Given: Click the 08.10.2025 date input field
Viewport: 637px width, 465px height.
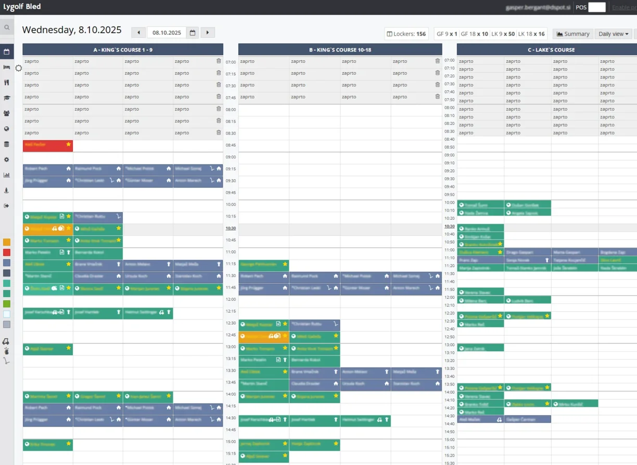Looking at the screenshot, I should pyautogui.click(x=167, y=33).
